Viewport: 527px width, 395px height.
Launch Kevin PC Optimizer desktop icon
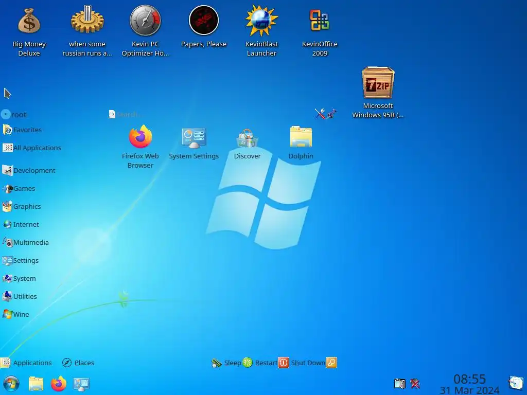pyautogui.click(x=145, y=32)
